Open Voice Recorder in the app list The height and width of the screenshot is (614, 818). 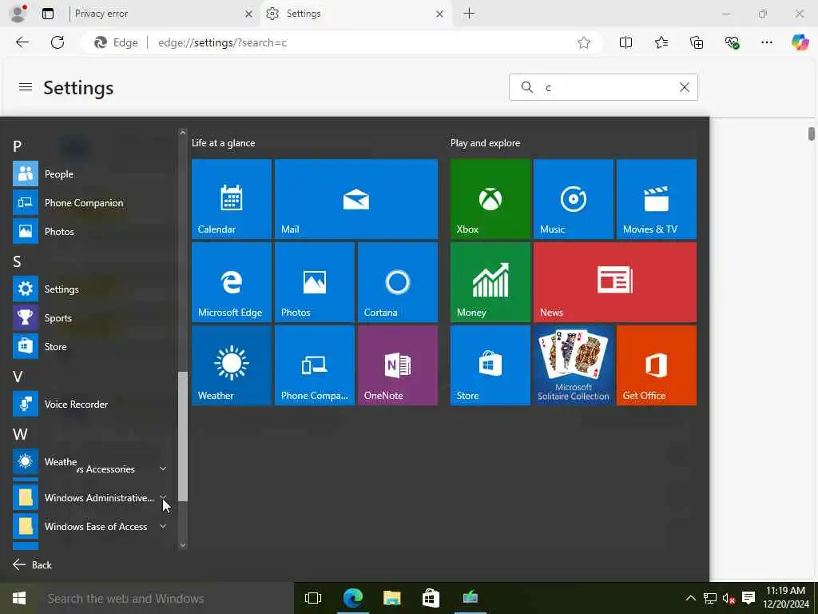click(91, 404)
